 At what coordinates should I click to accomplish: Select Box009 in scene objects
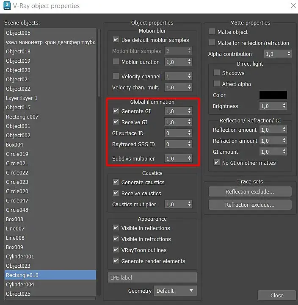50,247
